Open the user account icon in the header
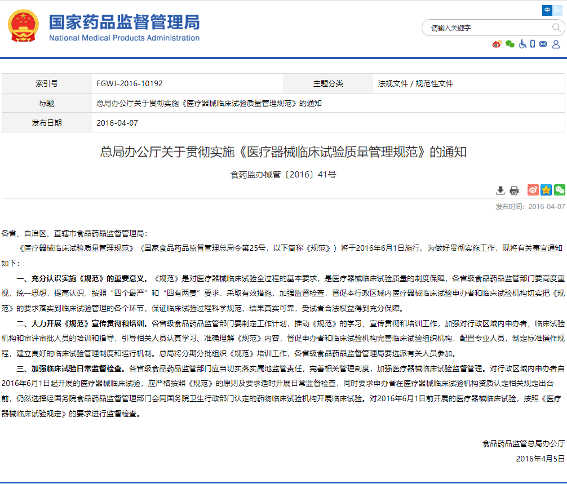Image resolution: width=567 pixels, height=484 pixels. [556, 44]
